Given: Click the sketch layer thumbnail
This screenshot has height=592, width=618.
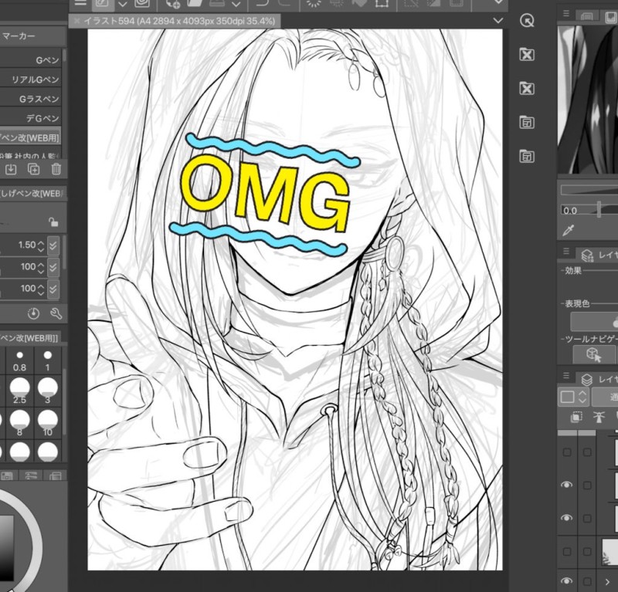Looking at the screenshot, I should pos(610,551).
